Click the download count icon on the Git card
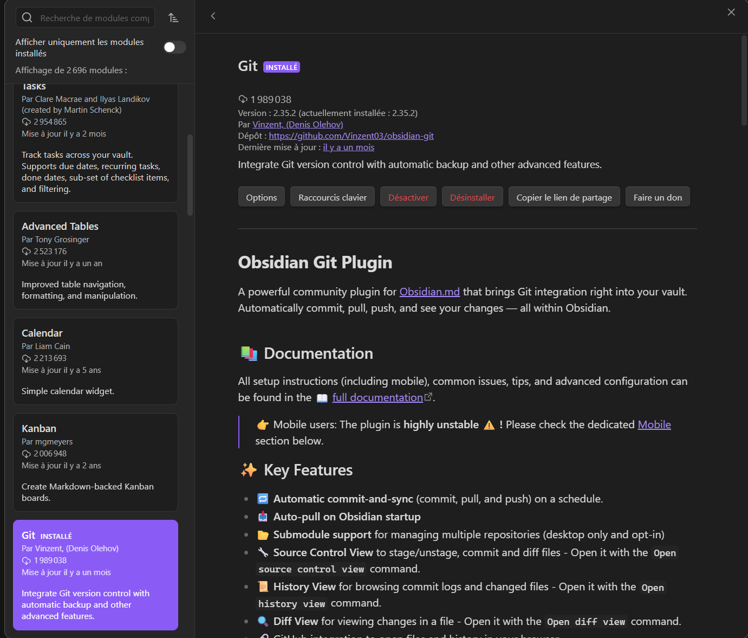The image size is (748, 638). [x=26, y=560]
